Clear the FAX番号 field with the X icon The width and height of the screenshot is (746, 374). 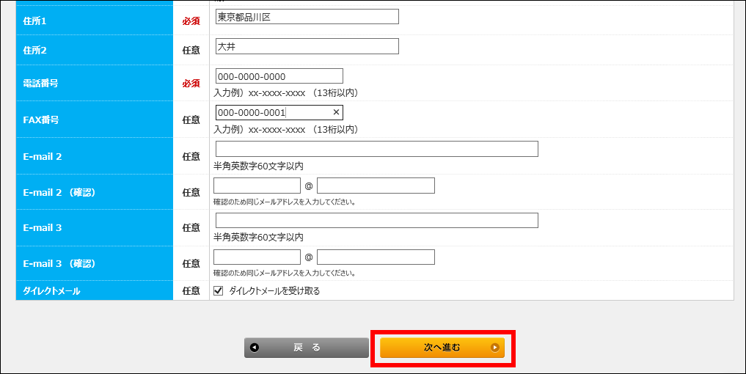point(336,112)
